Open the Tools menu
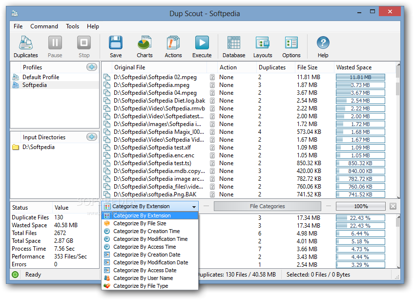This screenshot has width=414, height=300. coord(72,26)
